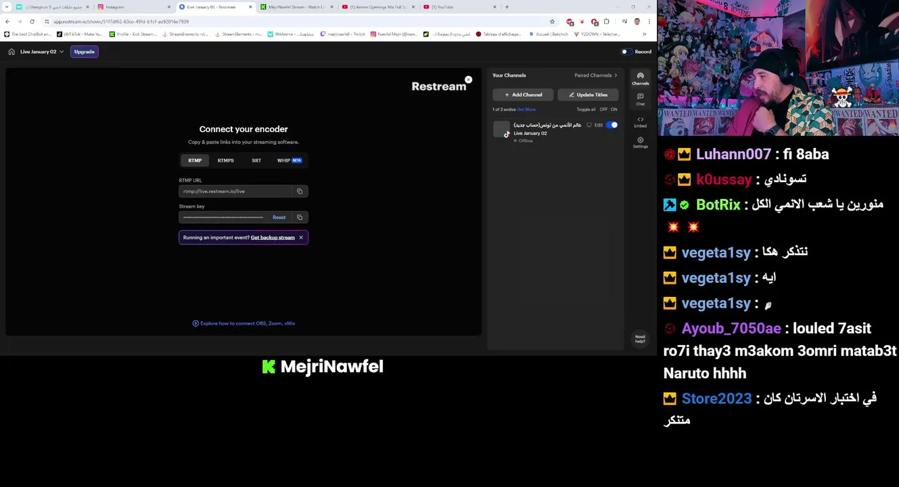Switch to the Instagram browser tab

(x=133, y=7)
